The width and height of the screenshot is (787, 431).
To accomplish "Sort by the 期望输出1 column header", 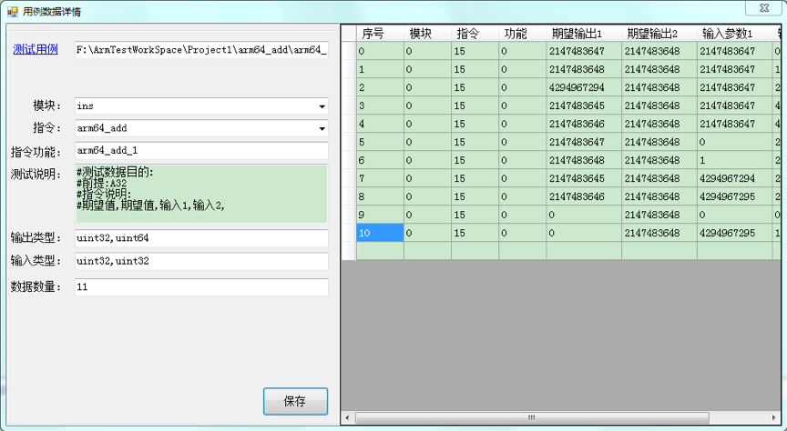I will click(x=583, y=33).
